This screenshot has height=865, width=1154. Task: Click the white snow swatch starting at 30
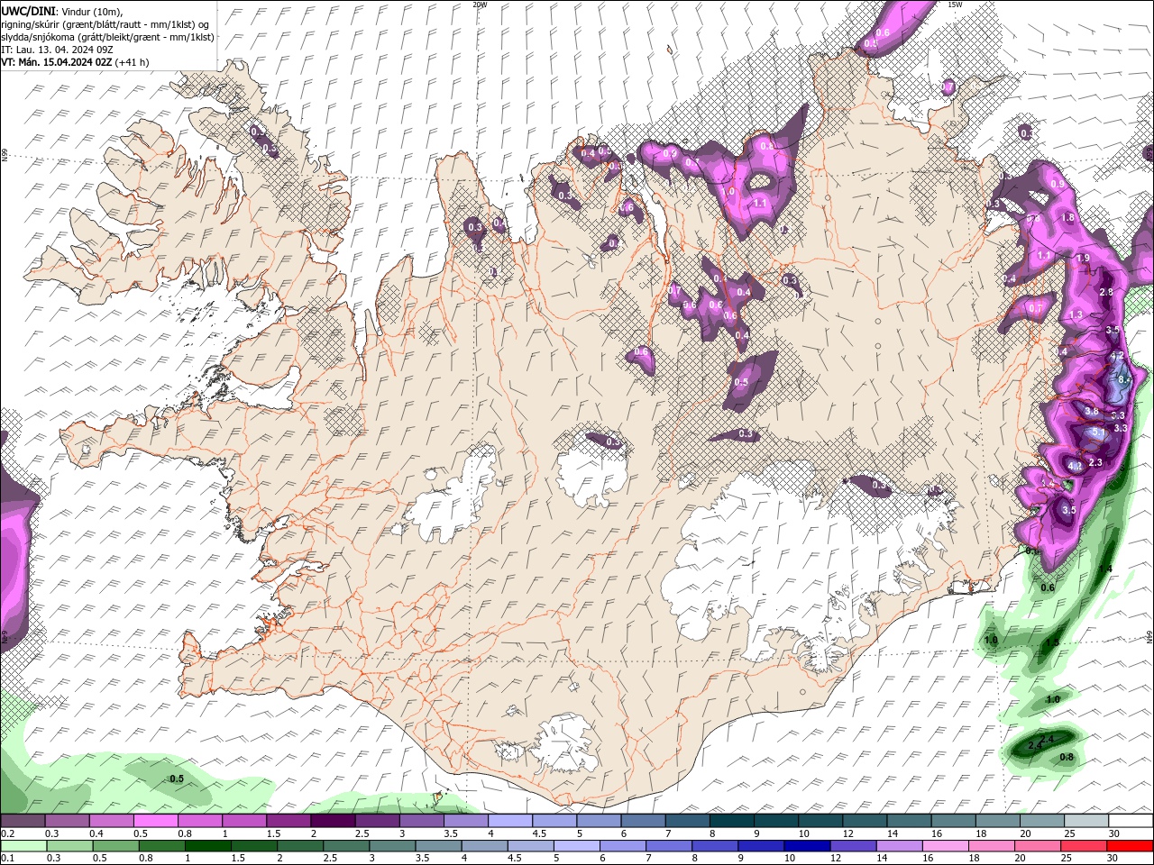(1131, 821)
